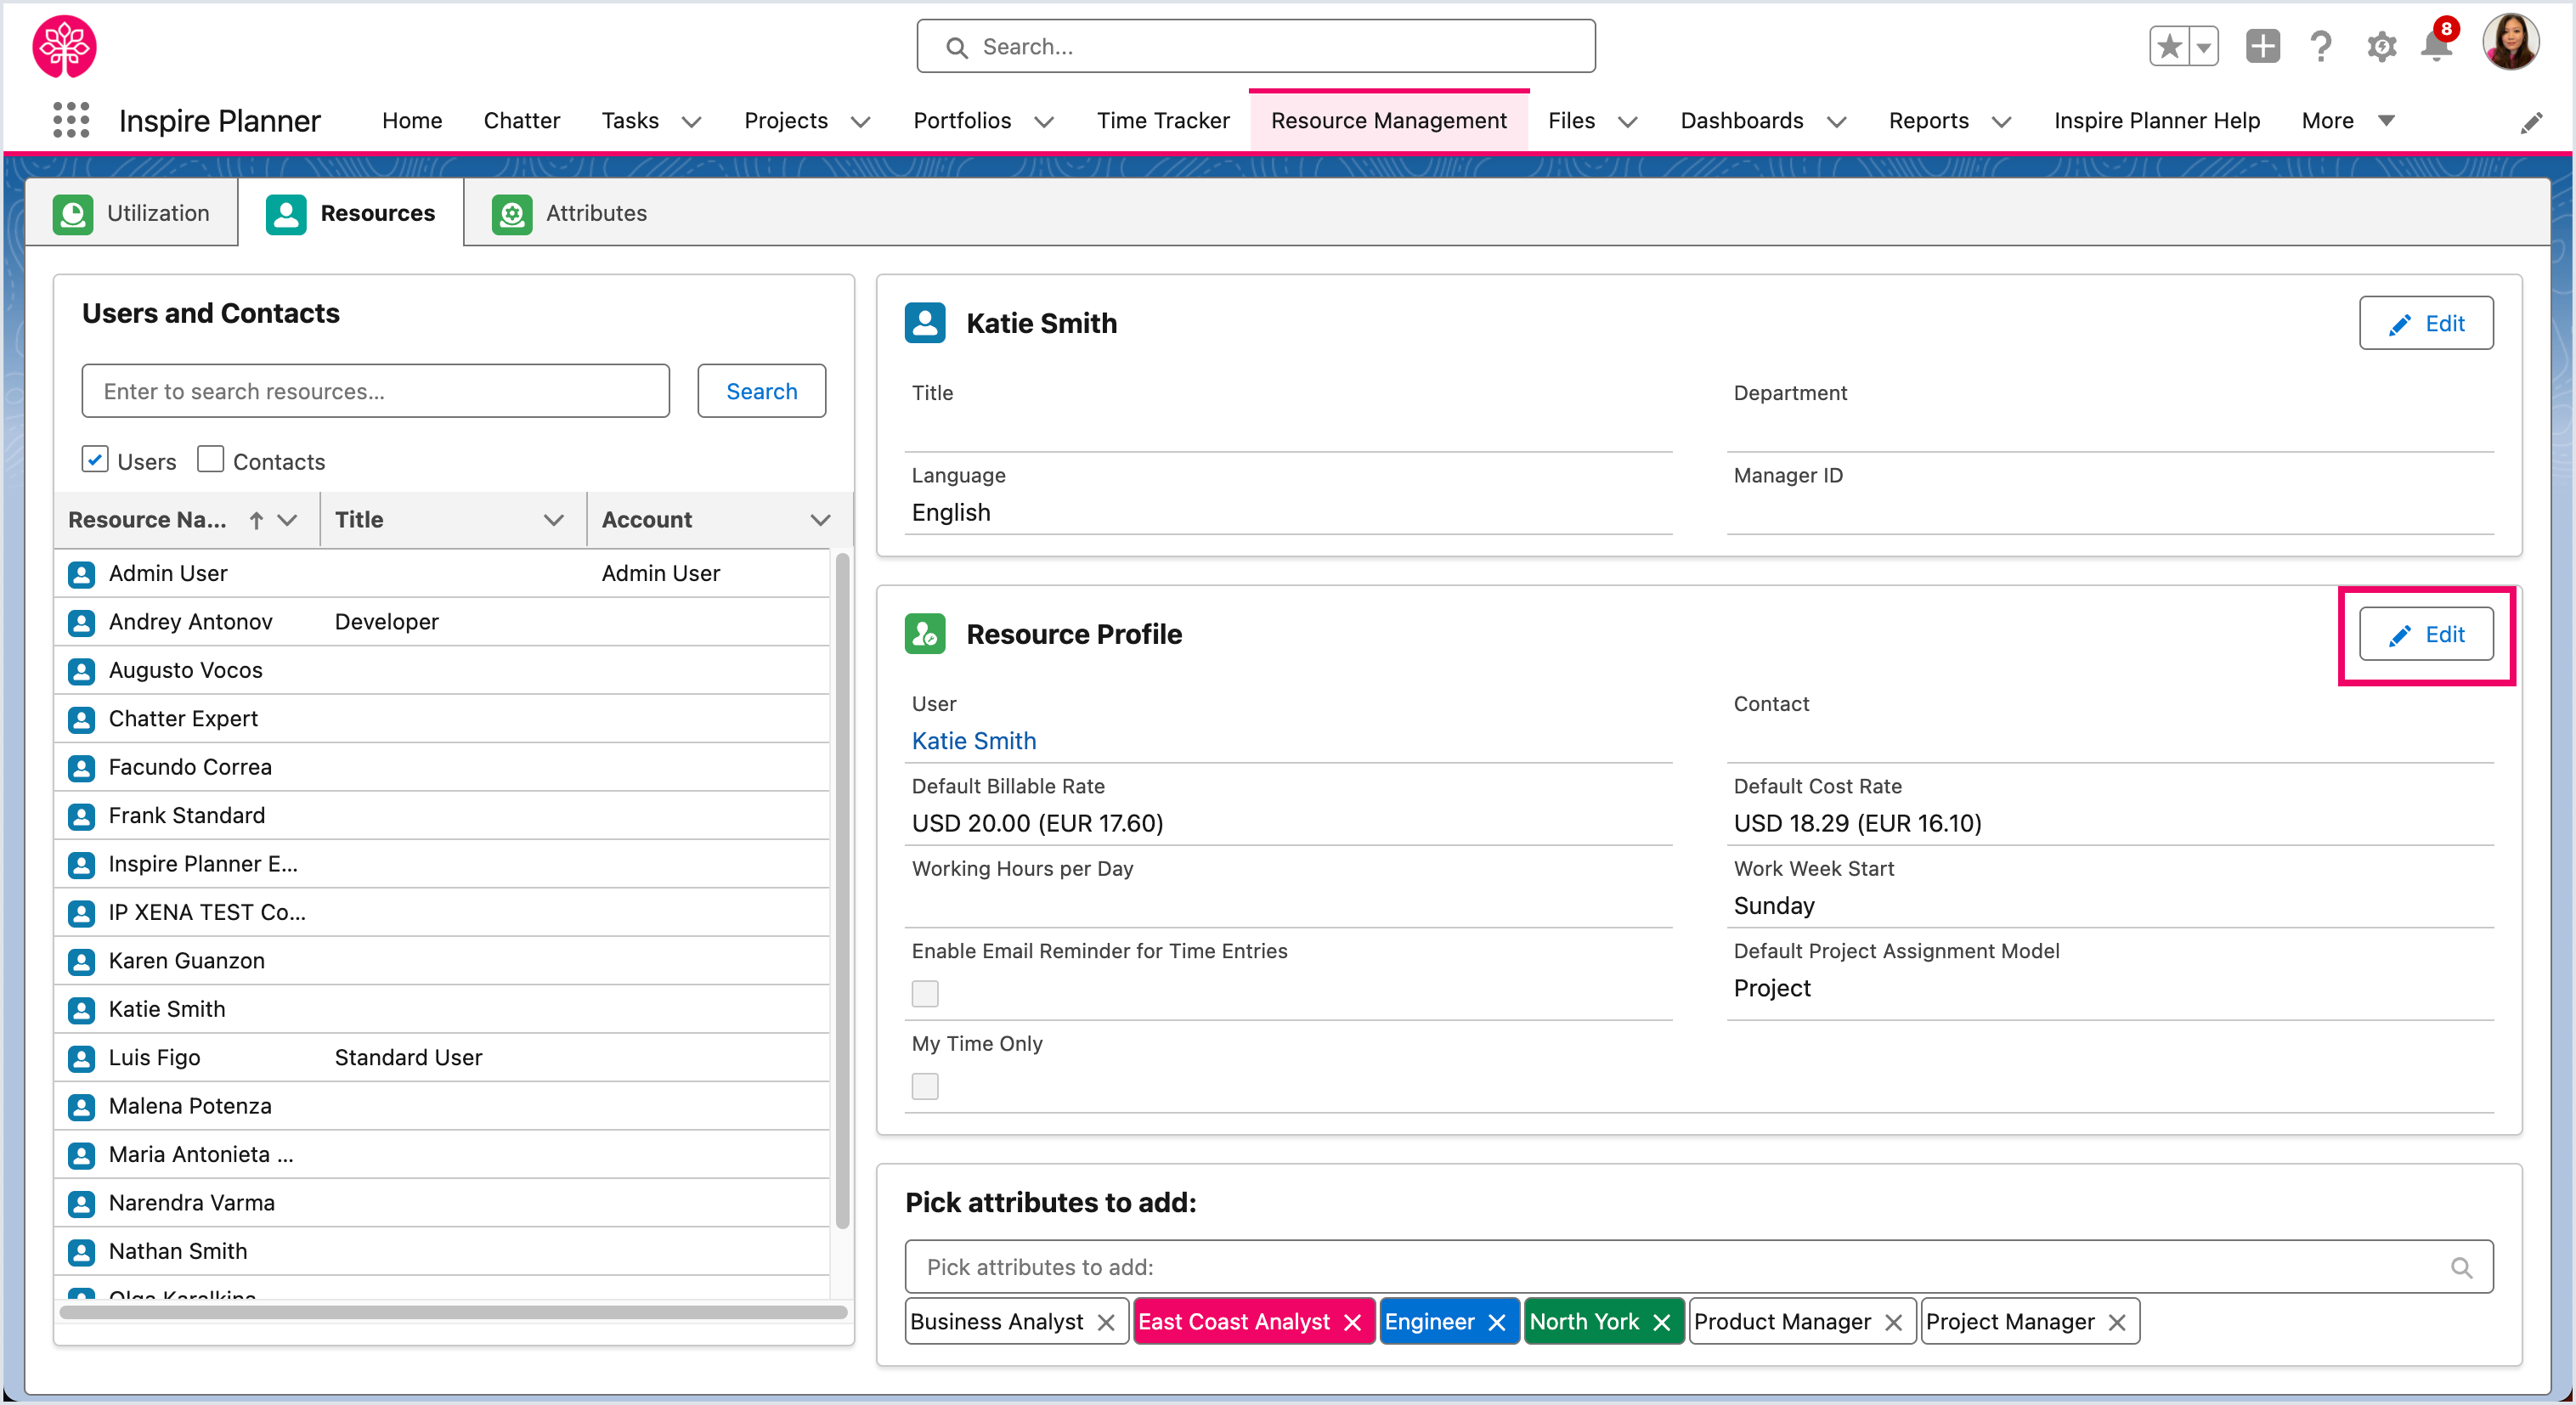Screen dimensions: 2576x1405
Task: Open the Account column dropdown
Action: coord(820,520)
